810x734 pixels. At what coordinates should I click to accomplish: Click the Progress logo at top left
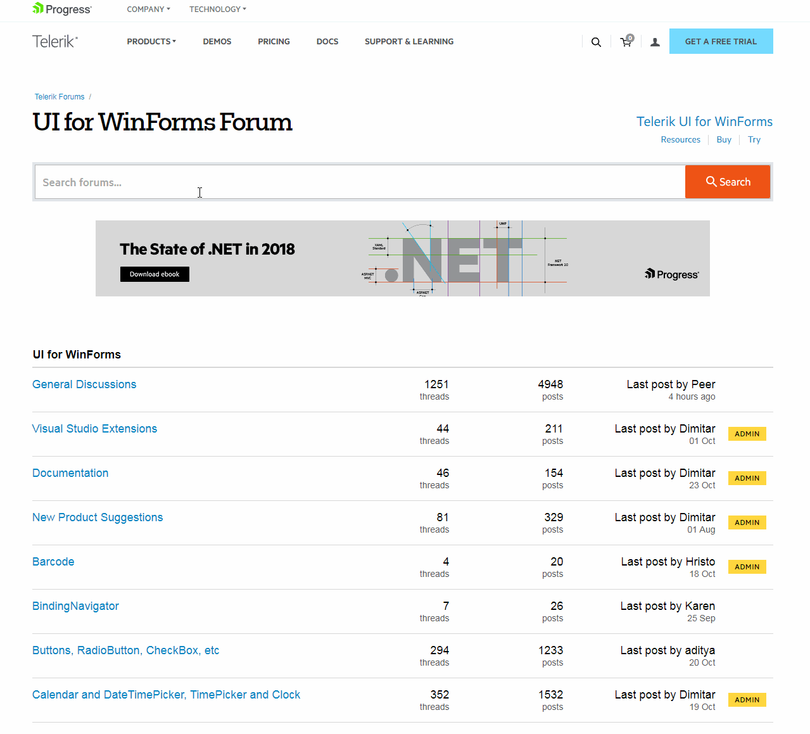coord(62,9)
